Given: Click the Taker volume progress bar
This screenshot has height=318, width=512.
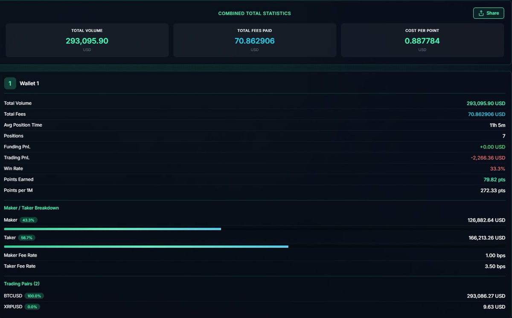Looking at the screenshot, I should 255,246.
